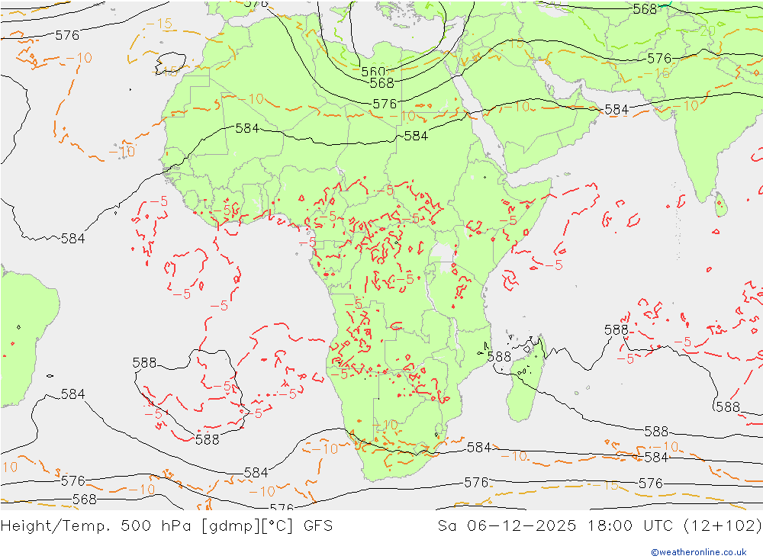Select the 'Height/Temp. 500 hPa' caption text
763x559 pixels.
[96, 526]
